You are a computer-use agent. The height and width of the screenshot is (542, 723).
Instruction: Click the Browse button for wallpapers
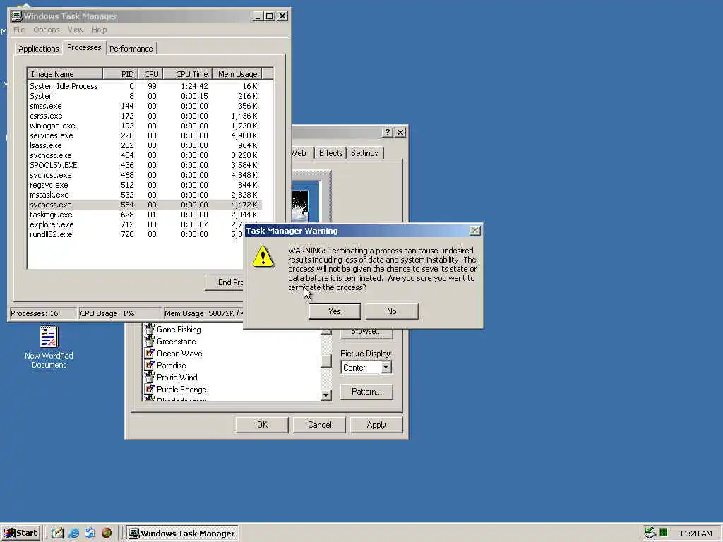(366, 332)
